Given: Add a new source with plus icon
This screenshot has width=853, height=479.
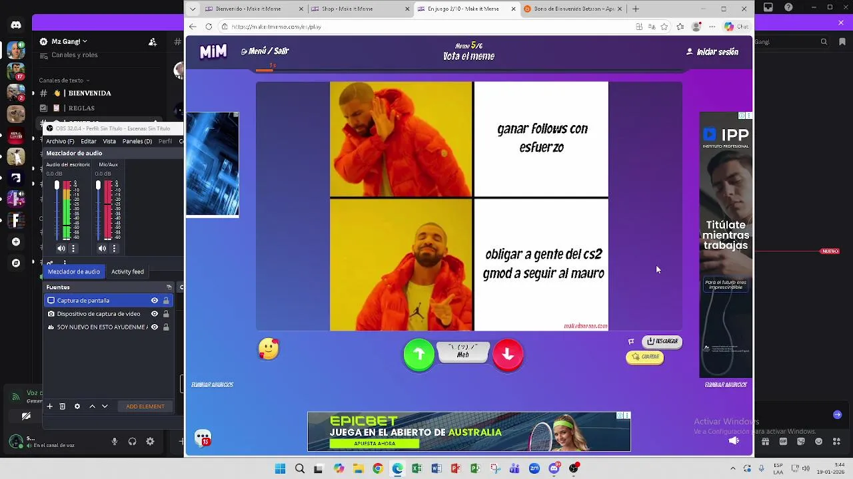Looking at the screenshot, I should coord(49,406).
